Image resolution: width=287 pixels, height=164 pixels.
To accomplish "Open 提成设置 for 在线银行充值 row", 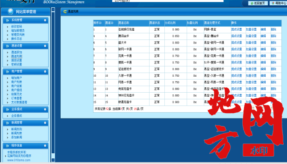I will point(237,30).
